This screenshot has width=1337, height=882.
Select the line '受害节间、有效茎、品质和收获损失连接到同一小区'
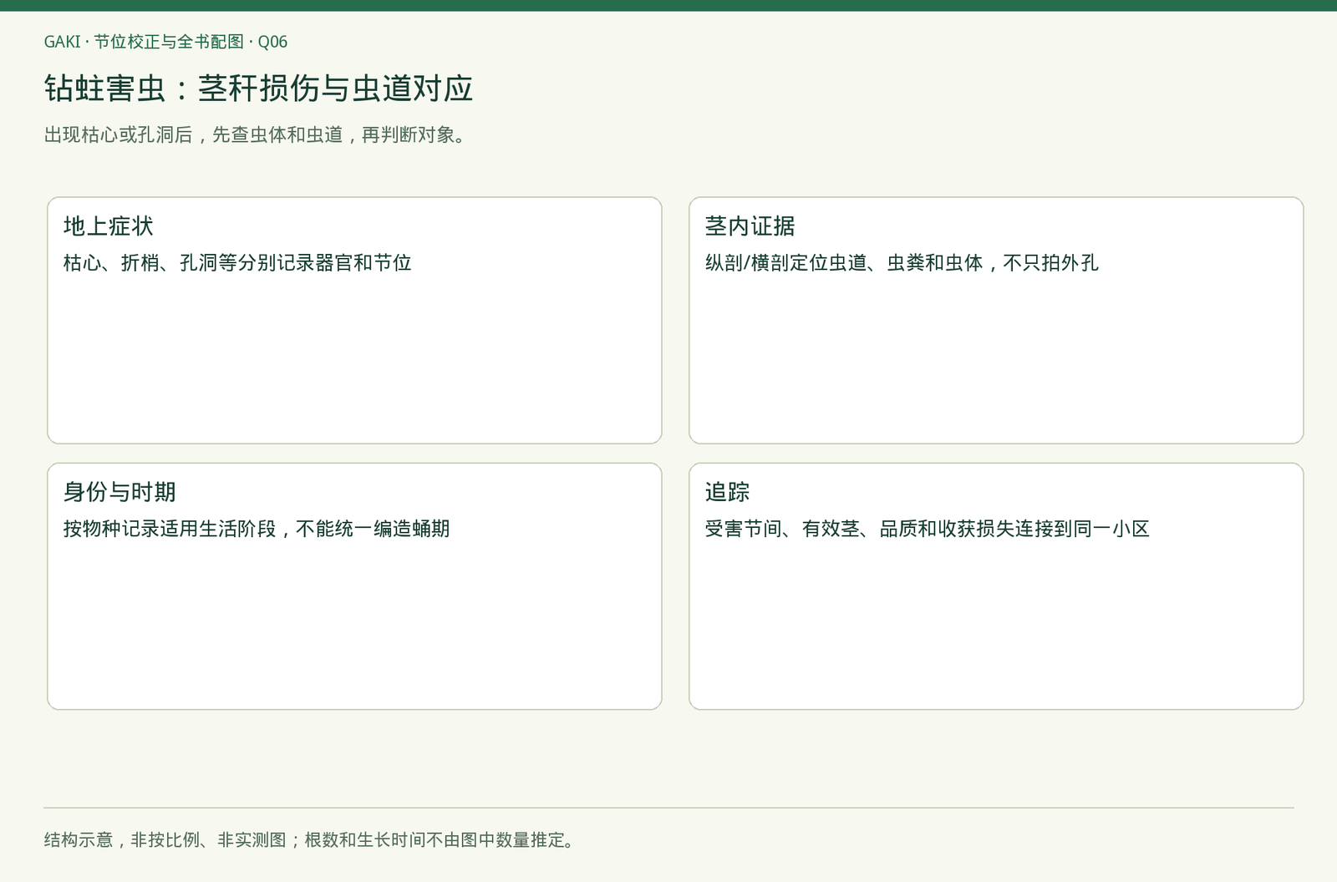pos(928,529)
